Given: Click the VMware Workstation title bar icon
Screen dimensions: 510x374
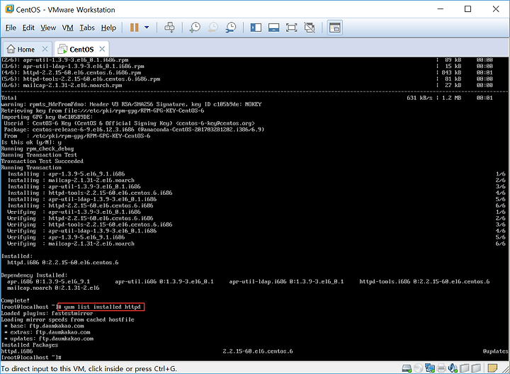Looking at the screenshot, I should point(10,9).
